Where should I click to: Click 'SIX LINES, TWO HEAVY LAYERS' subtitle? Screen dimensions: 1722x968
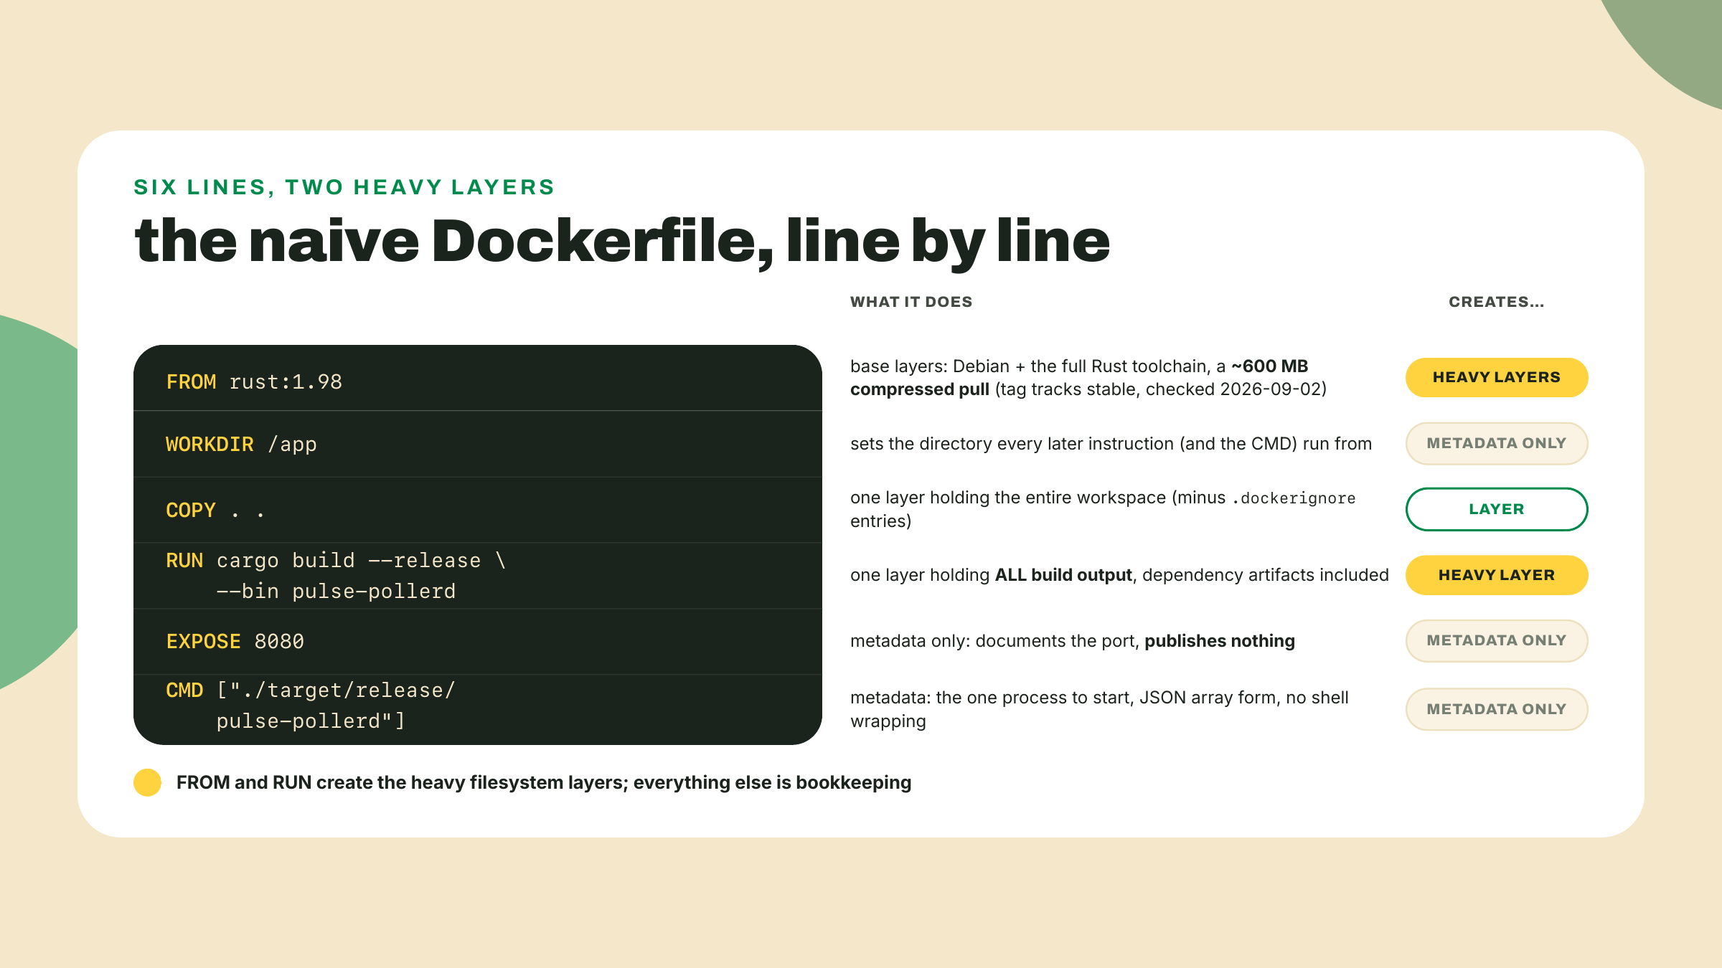(344, 187)
